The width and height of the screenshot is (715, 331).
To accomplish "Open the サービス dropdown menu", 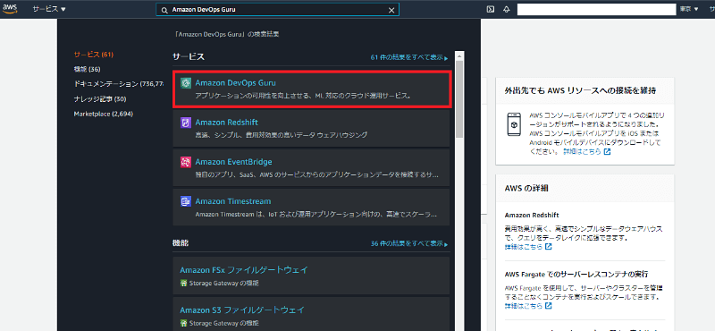I will tap(49, 9).
